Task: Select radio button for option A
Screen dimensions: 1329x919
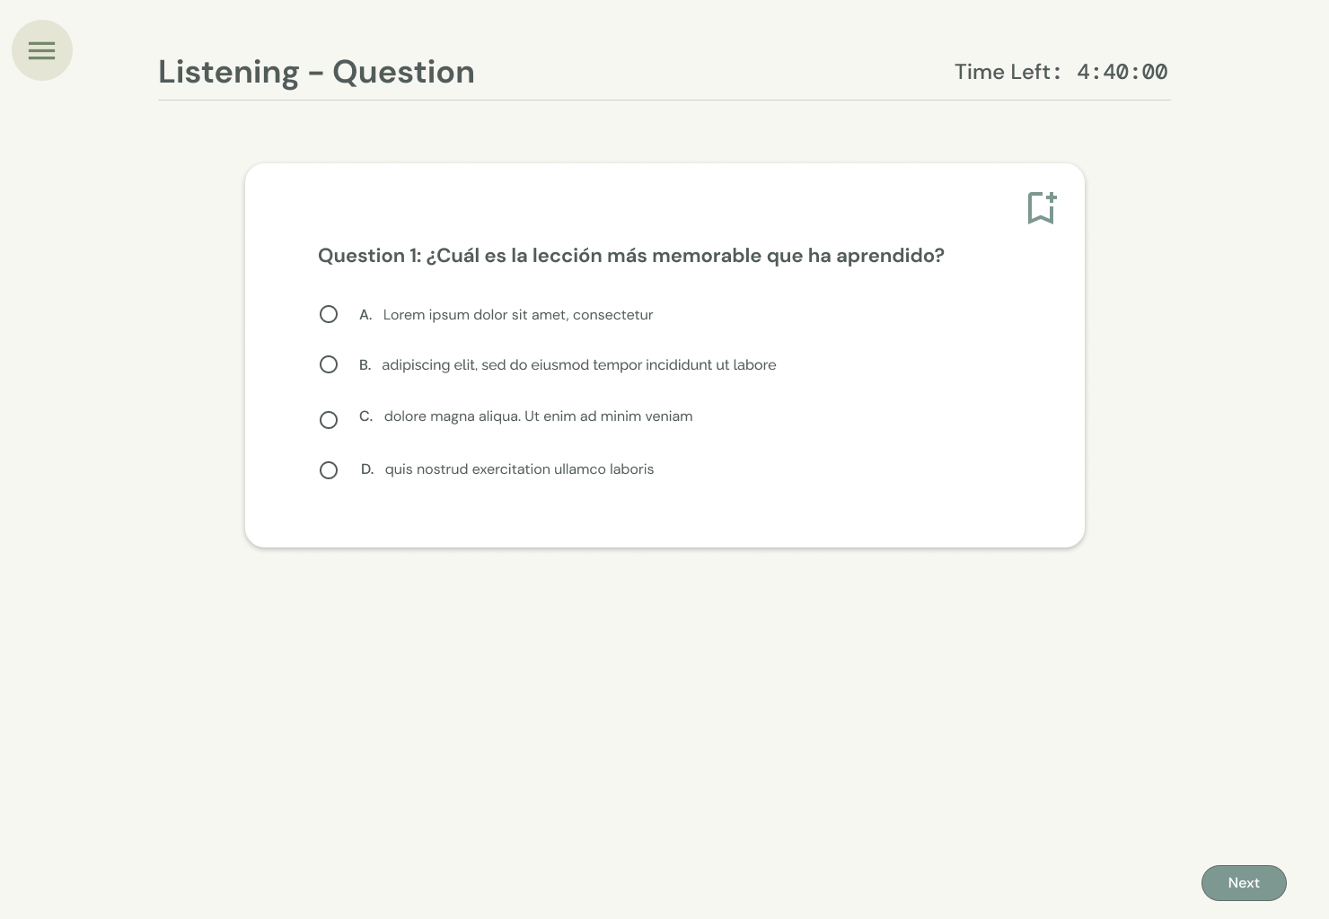Action: [329, 314]
